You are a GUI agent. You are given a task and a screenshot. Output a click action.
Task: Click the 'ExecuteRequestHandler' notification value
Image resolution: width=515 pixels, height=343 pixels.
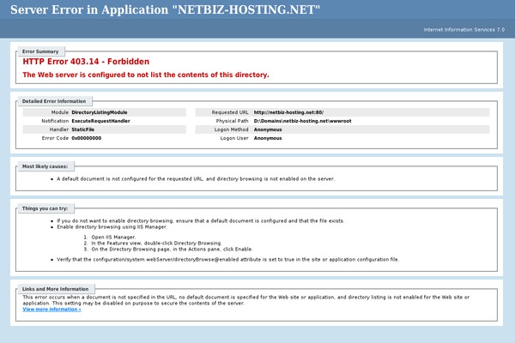pyautogui.click(x=100, y=121)
